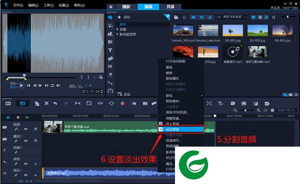Mute the 叠加1 overlay track
300x184 pixels.
[x=25, y=141]
